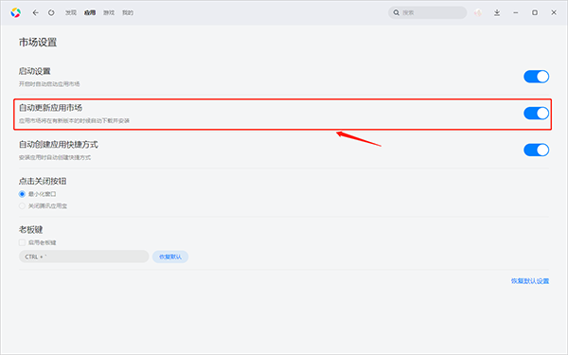Select the 最小化窗口 radio option

[x=22, y=194]
